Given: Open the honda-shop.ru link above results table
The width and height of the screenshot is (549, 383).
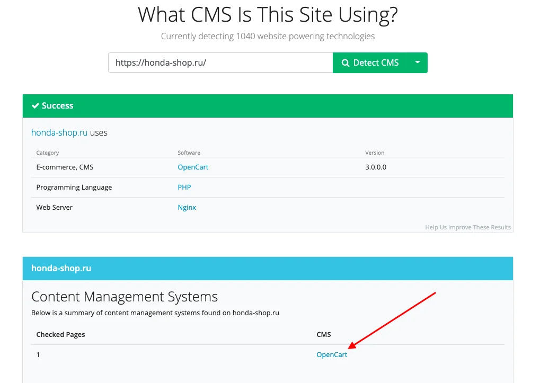Looking at the screenshot, I should point(59,133).
